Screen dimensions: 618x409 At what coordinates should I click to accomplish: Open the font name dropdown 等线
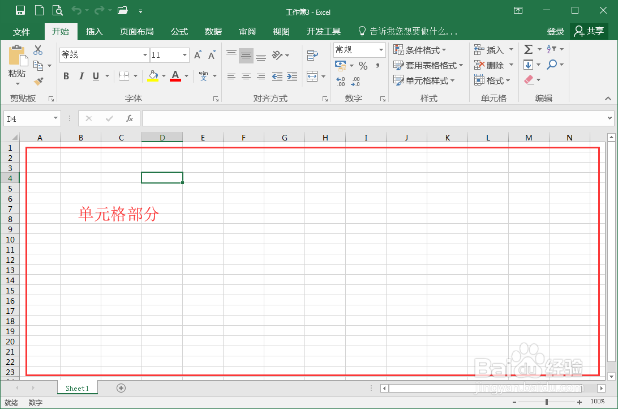point(145,55)
